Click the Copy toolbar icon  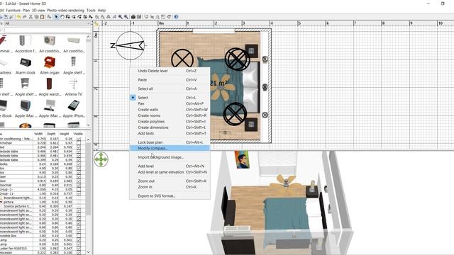[36, 17]
